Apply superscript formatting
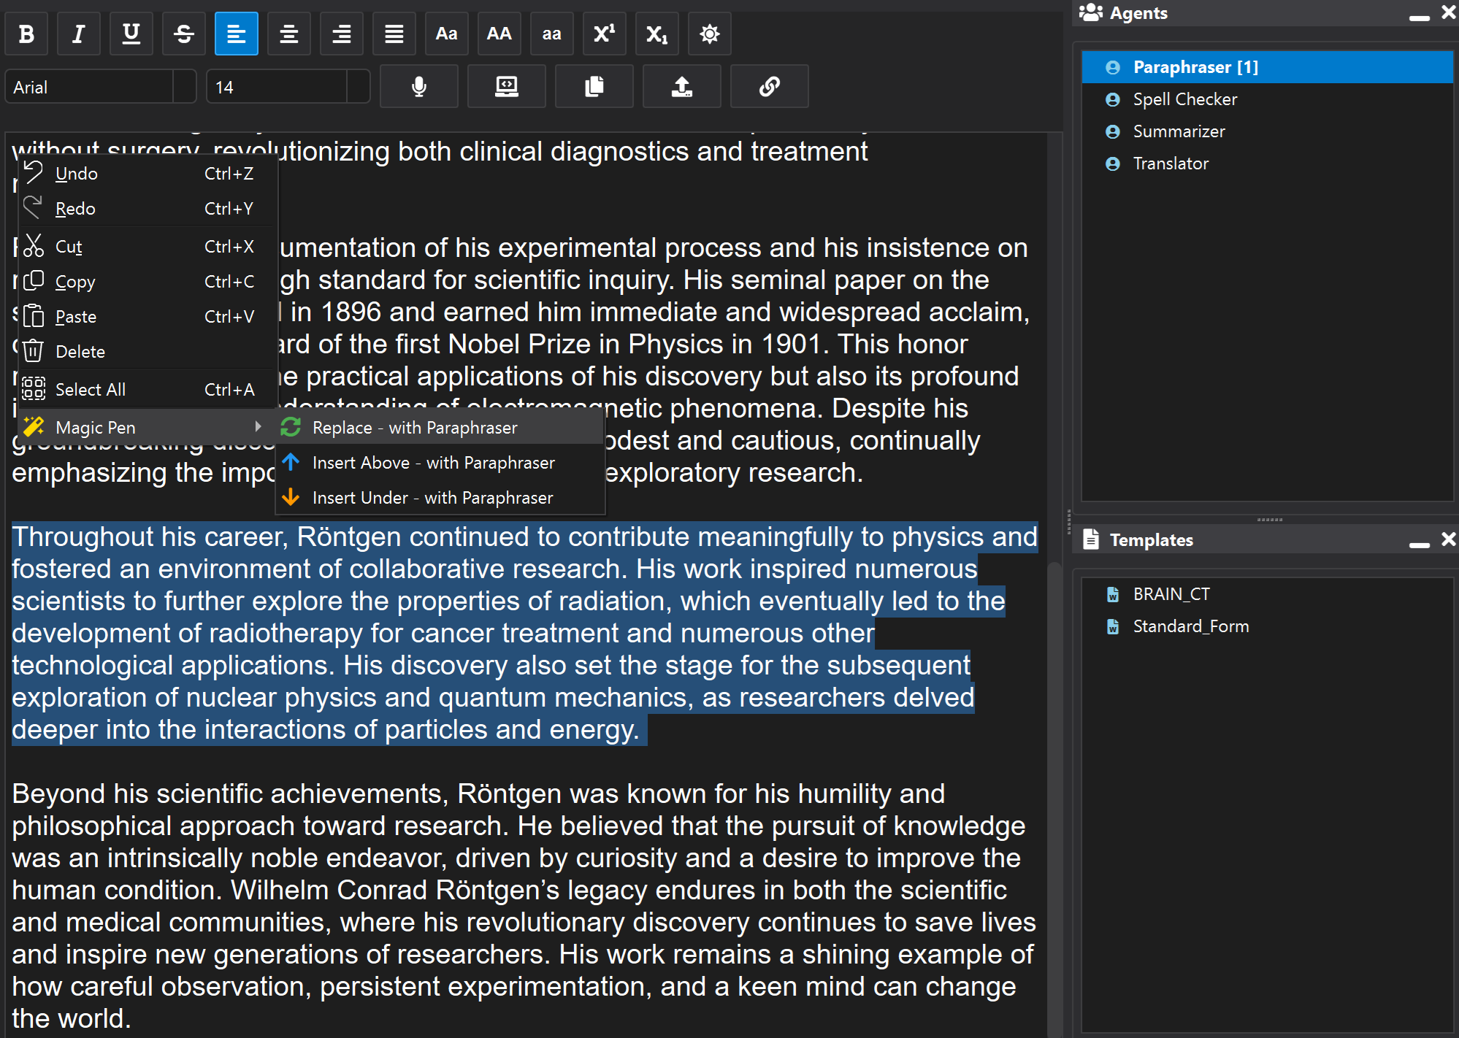This screenshot has width=1459, height=1038. (604, 34)
